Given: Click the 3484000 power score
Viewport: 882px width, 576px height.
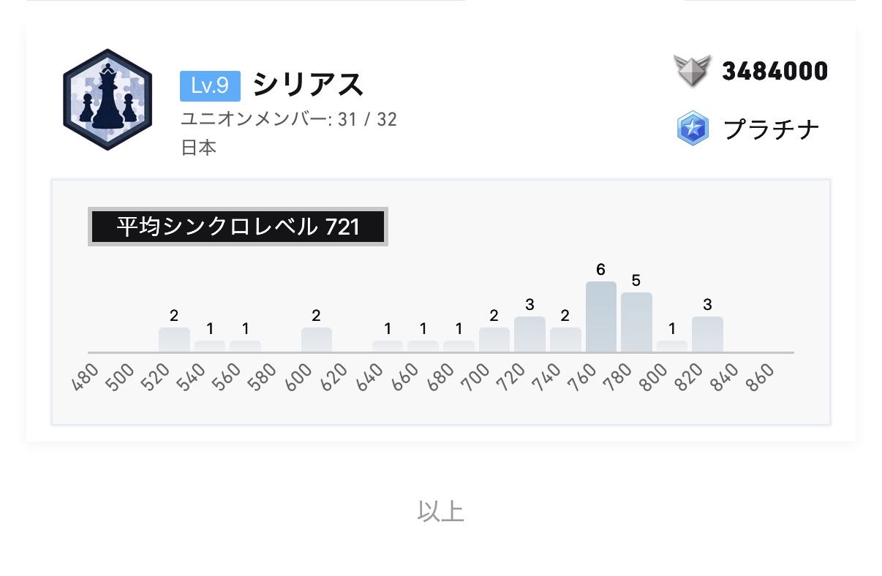Looking at the screenshot, I should pos(774,71).
